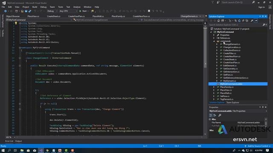Viewport: 273px width, 153px height.
Task: Expand the References node in Solution Explorer
Action: (x=214, y=38)
